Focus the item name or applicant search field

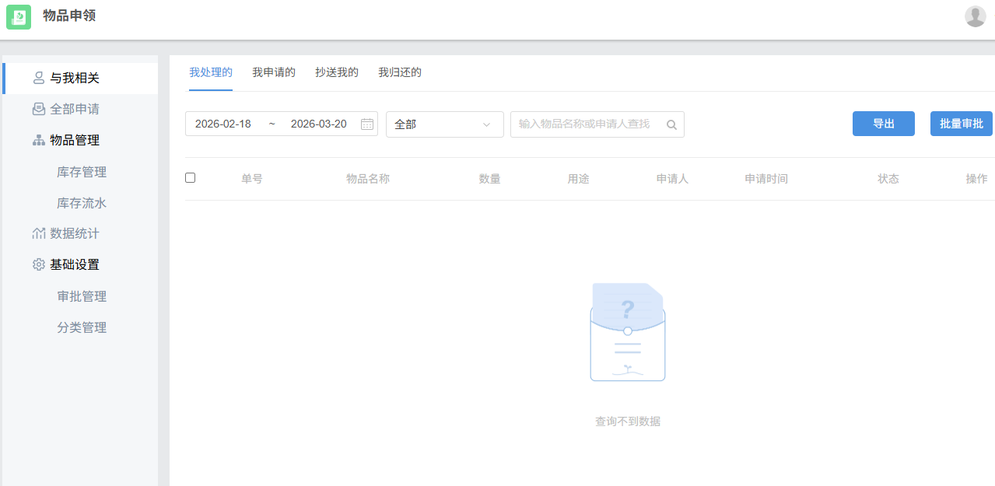(x=587, y=124)
